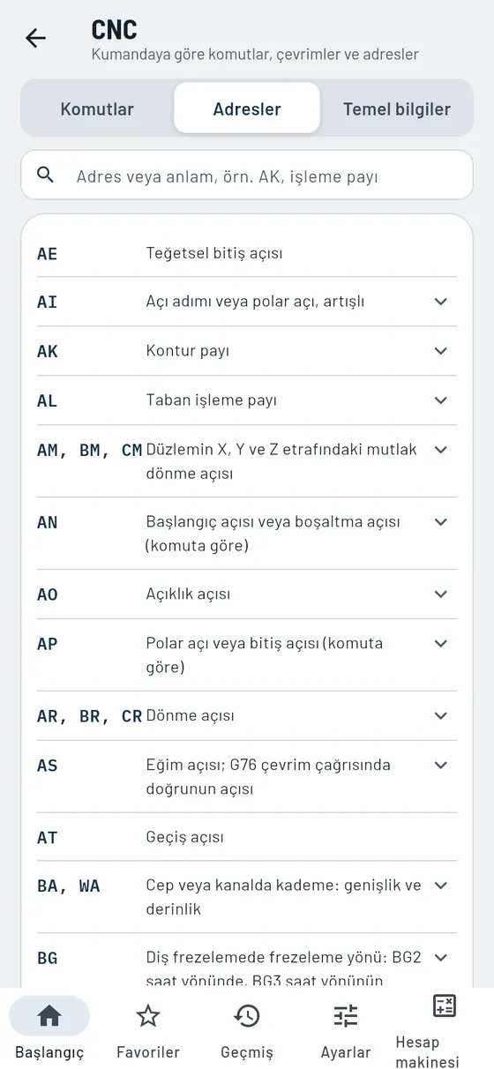Expand the BA, WA entry chevron

point(441,886)
